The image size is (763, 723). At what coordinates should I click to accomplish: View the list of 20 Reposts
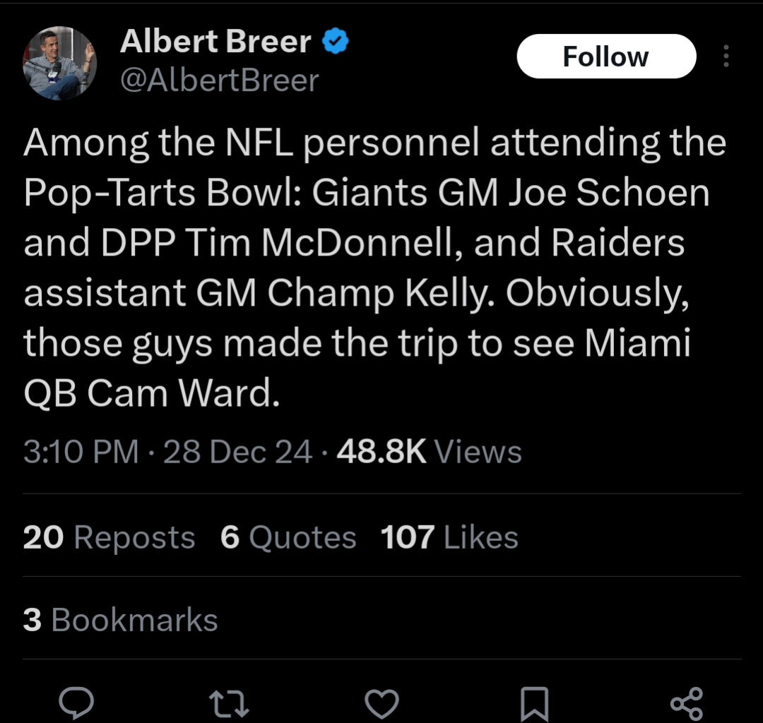coord(109,538)
